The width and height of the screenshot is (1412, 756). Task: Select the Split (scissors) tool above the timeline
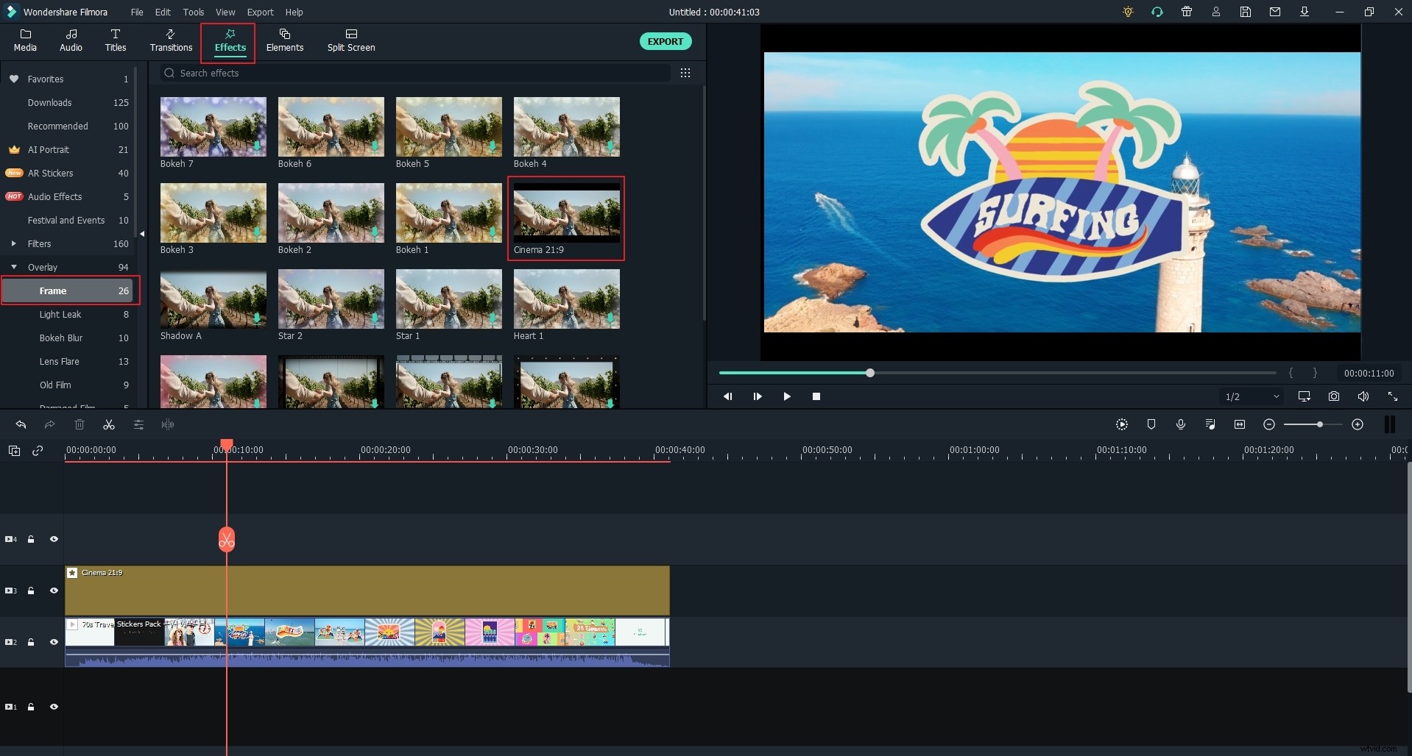108,424
